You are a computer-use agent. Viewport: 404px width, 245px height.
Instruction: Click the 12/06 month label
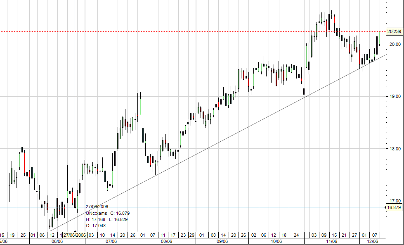coord(372,241)
